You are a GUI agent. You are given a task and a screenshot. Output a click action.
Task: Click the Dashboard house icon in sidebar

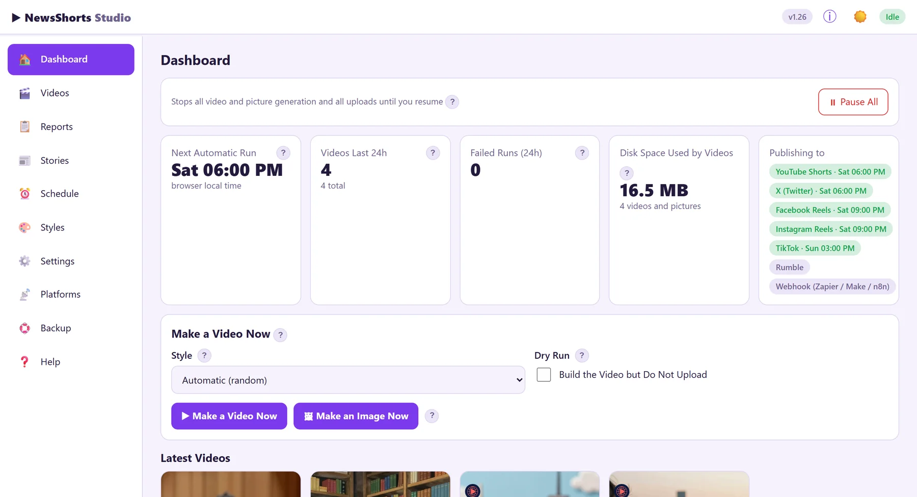(24, 60)
